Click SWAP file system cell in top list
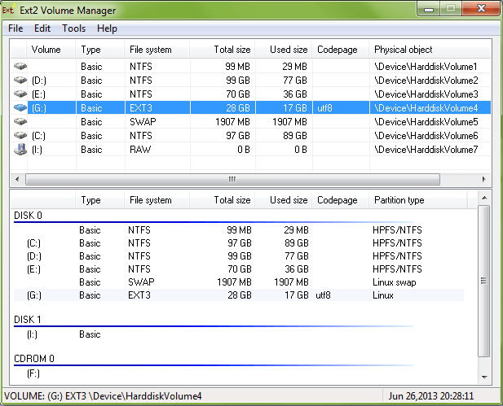Viewport: 503px width, 406px height. pyautogui.click(x=143, y=122)
